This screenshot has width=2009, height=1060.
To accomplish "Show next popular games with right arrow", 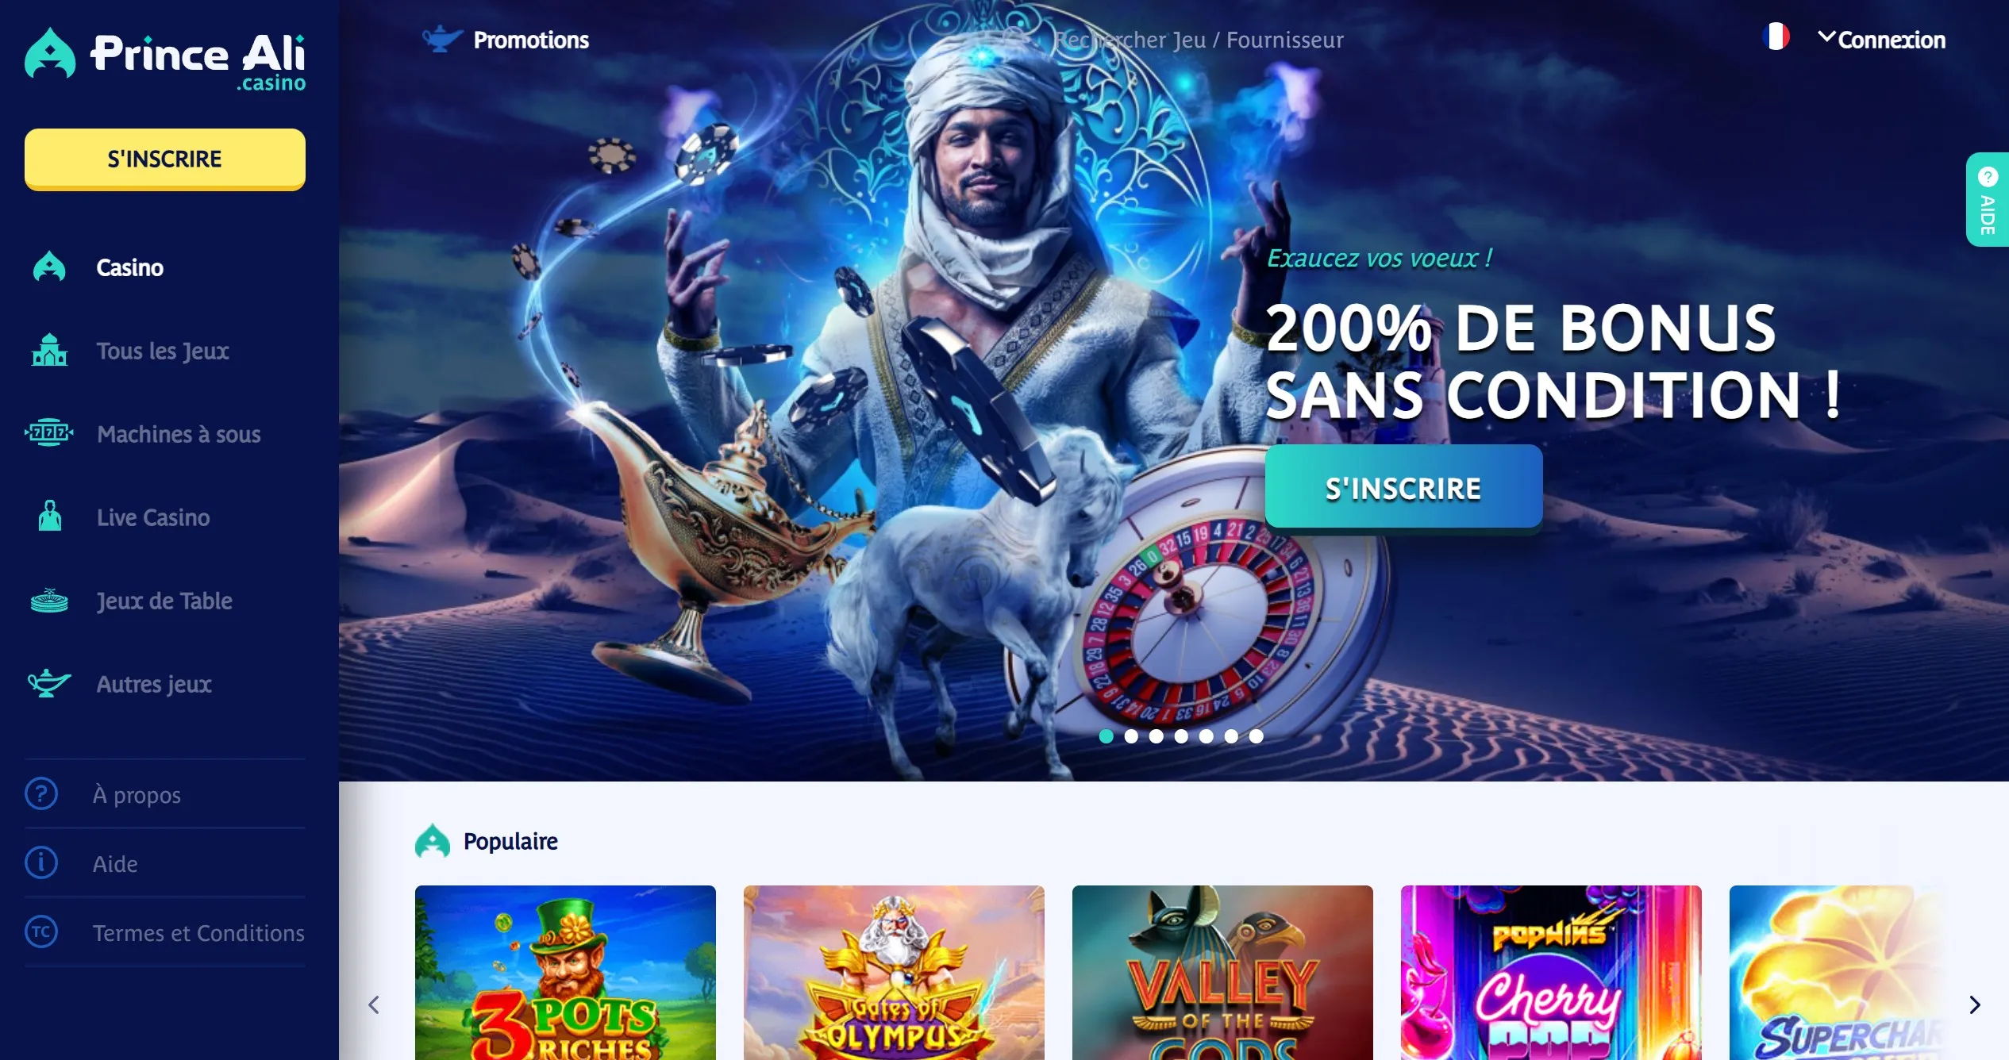I will pyautogui.click(x=1975, y=1005).
